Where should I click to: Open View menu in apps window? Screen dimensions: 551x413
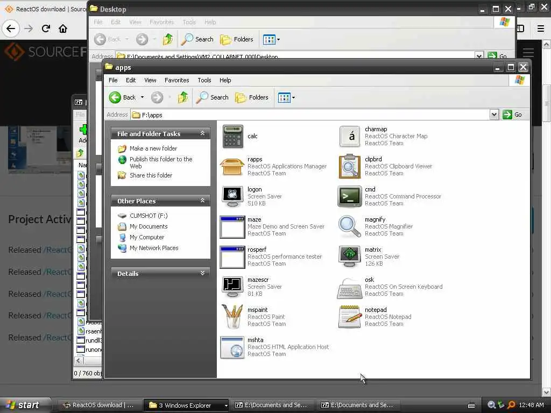click(x=150, y=81)
